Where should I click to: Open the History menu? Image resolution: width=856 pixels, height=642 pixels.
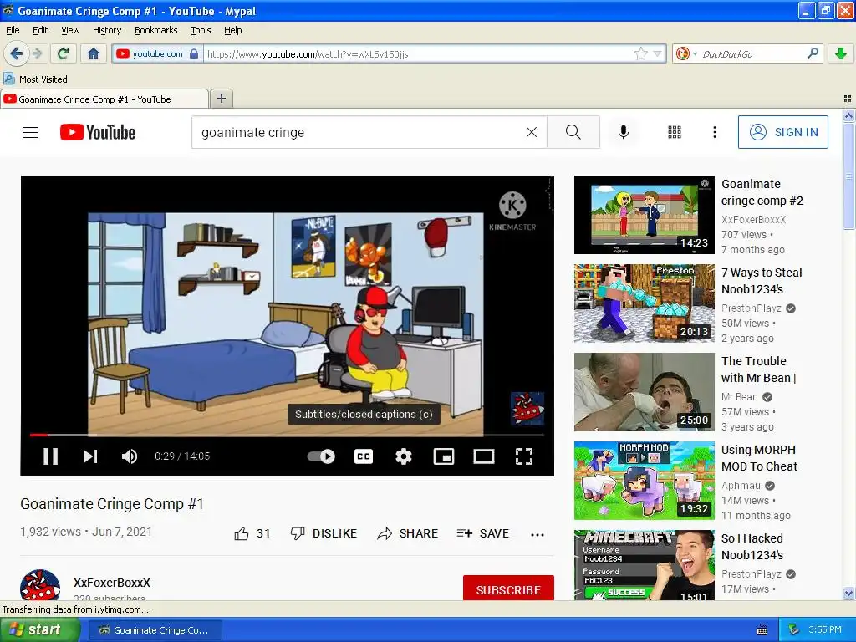106,30
